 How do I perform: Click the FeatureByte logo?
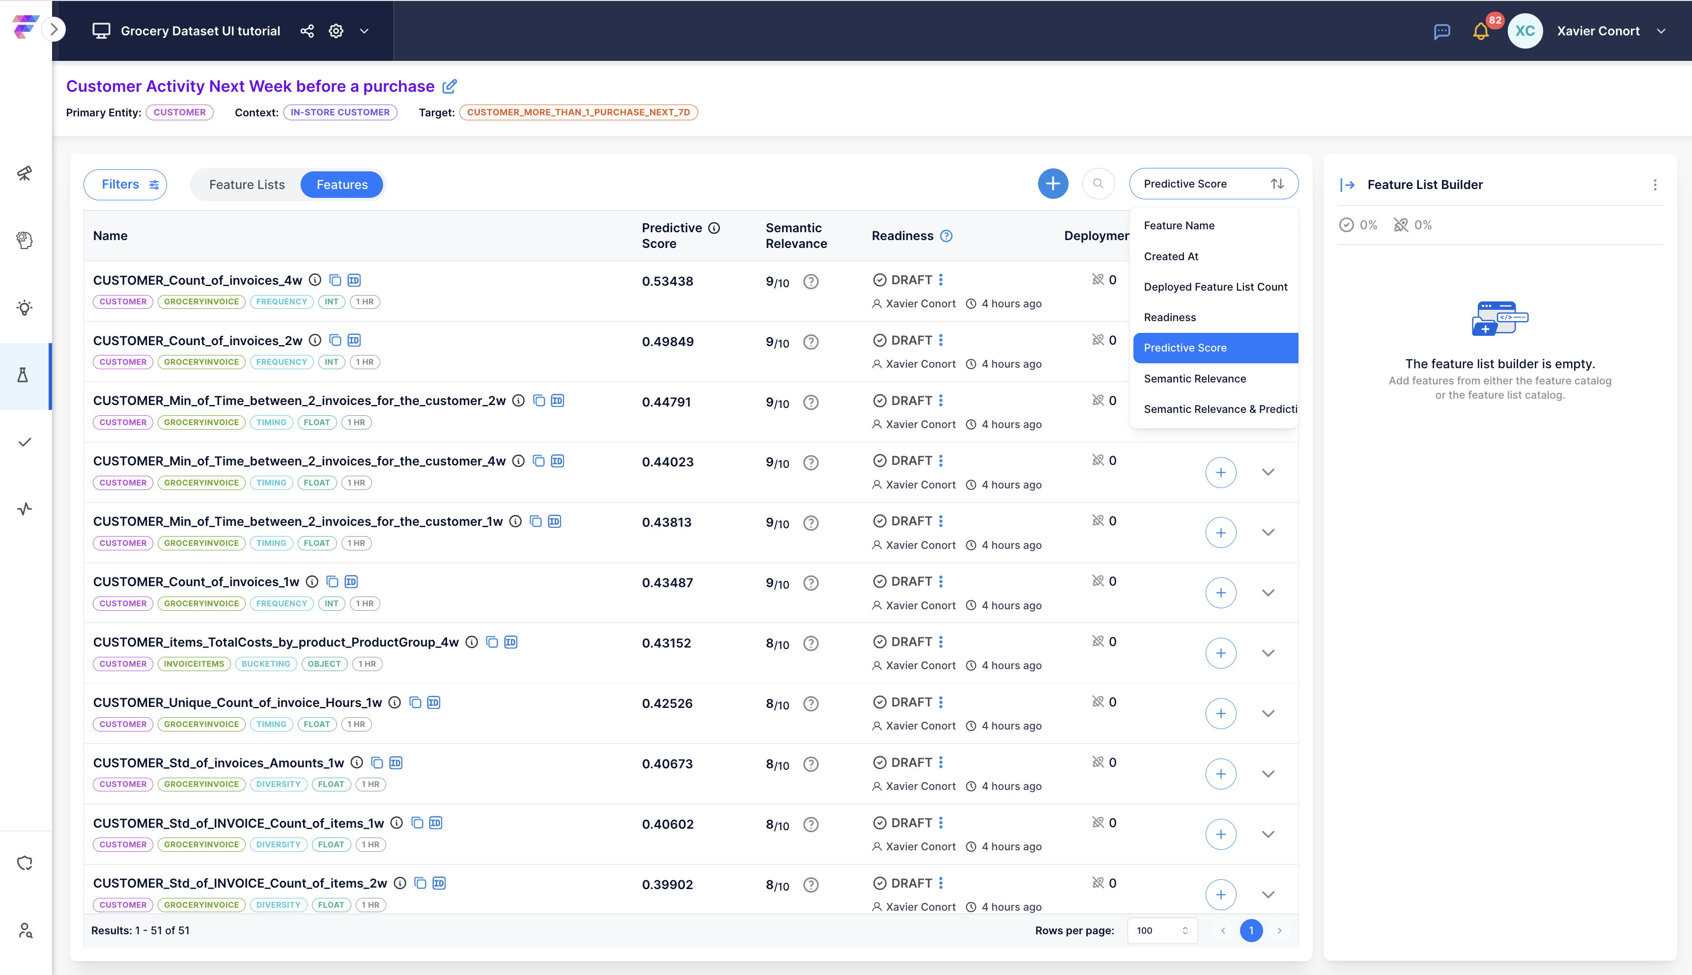pos(25,27)
